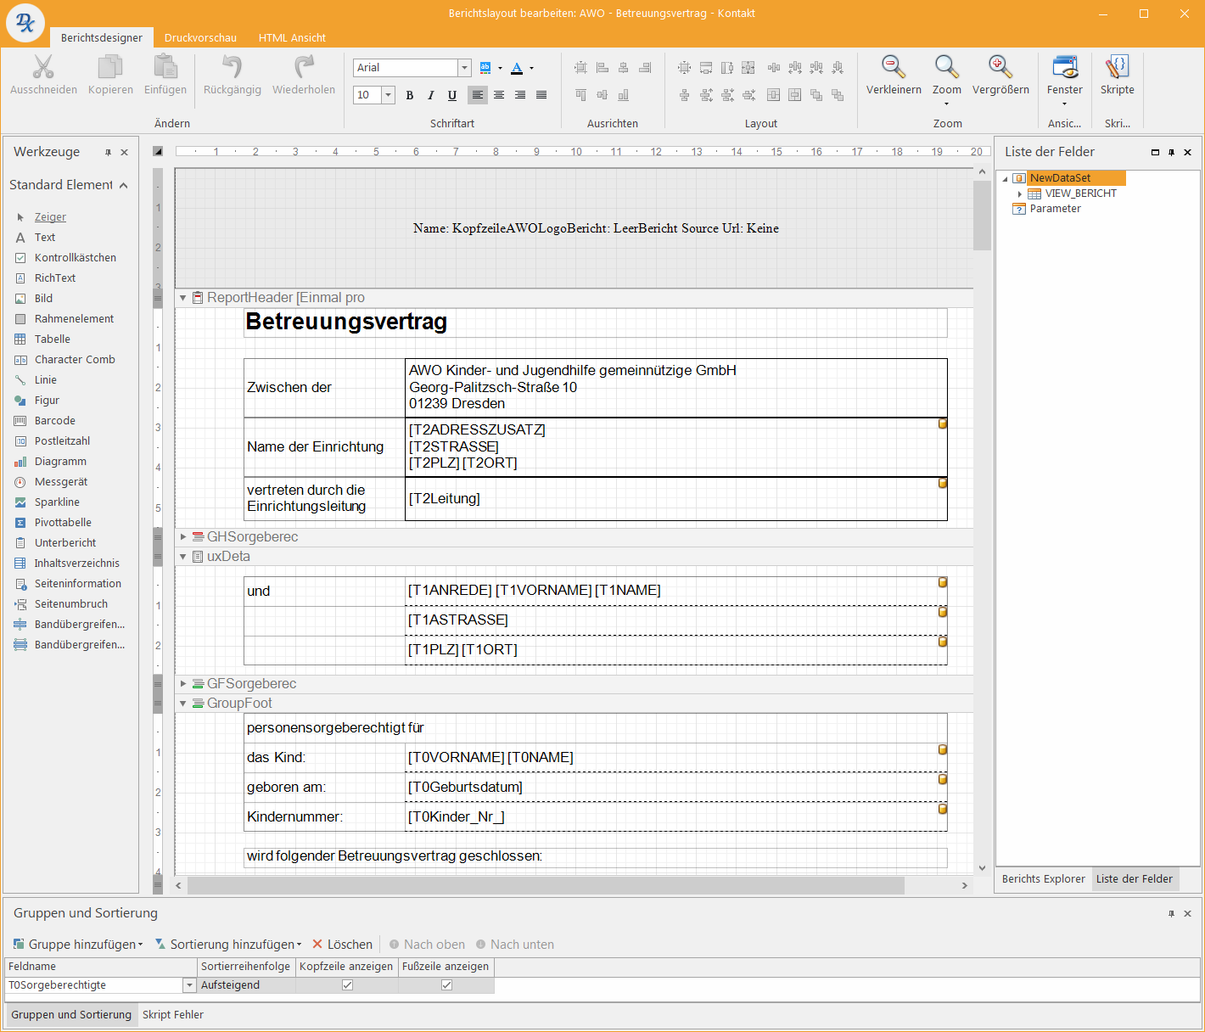The height and width of the screenshot is (1032, 1205).
Task: Set text alignment to left
Action: coord(478,95)
